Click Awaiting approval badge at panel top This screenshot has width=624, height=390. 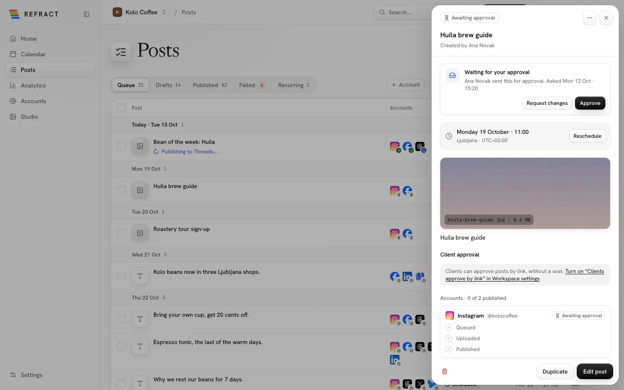[469, 18]
